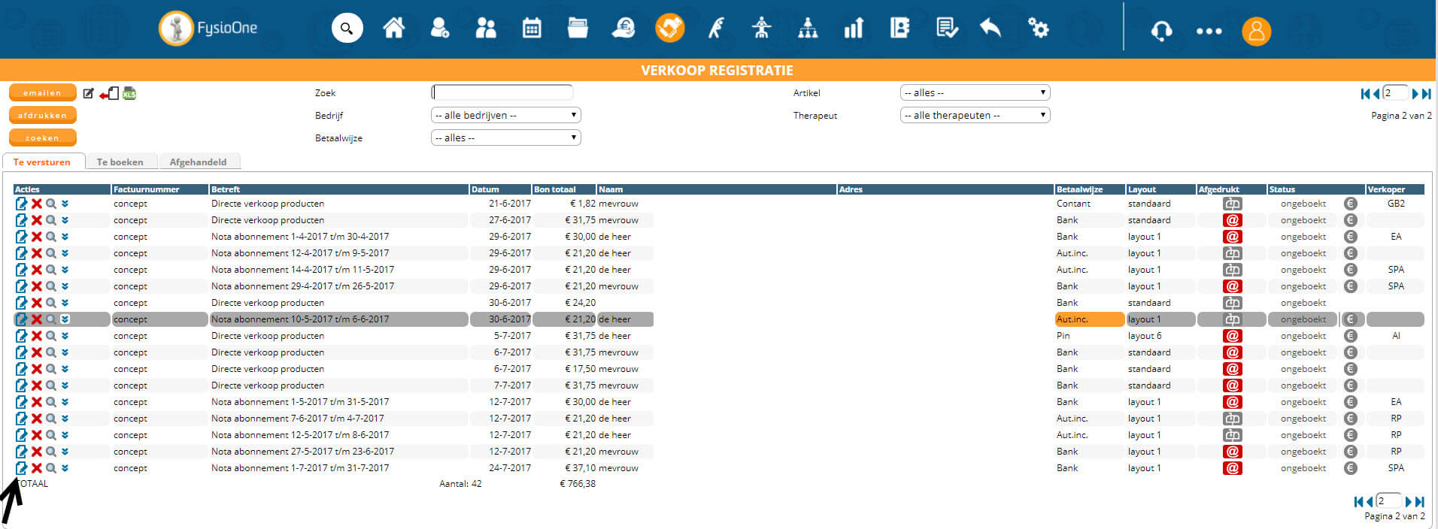This screenshot has width=1438, height=529.
Task: Open the Therapeut 'alle therapeuten' dropdown
Action: (x=975, y=115)
